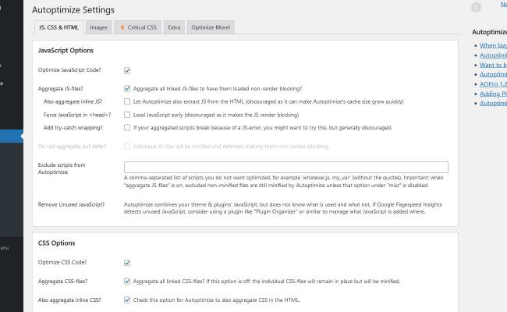Click the 'Also aggregate inline CSS?' label

click(x=69, y=300)
